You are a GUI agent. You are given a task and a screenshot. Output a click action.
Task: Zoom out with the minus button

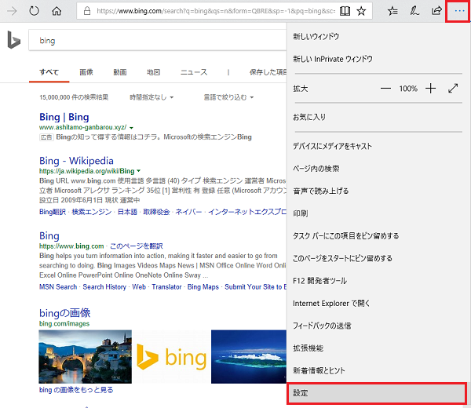tap(385, 89)
